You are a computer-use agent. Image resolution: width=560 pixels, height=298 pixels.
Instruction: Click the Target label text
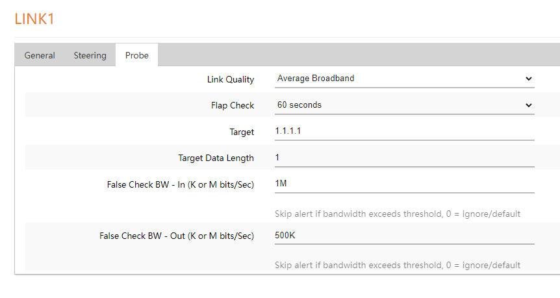coord(242,132)
